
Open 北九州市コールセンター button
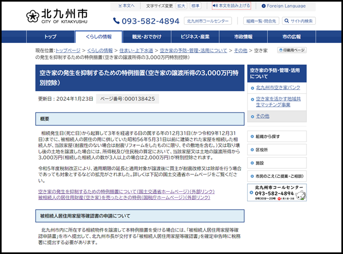207,21
